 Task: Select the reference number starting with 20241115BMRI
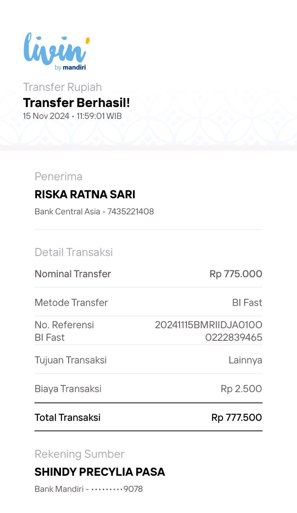(x=208, y=331)
